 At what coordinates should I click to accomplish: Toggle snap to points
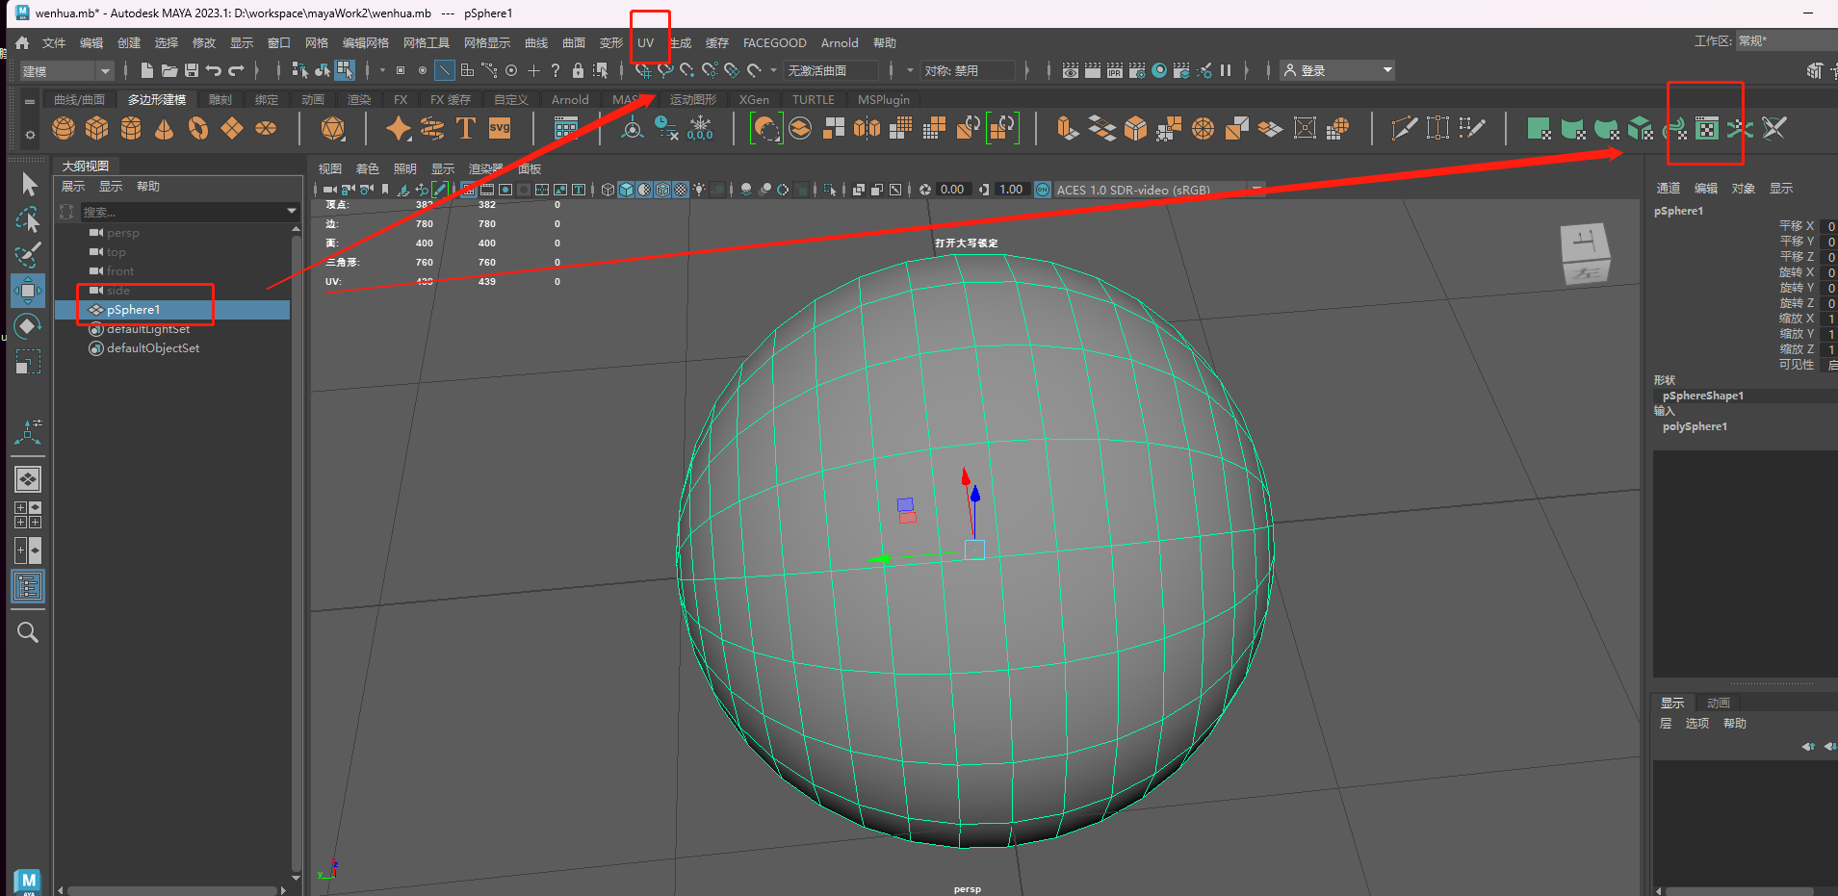click(687, 70)
